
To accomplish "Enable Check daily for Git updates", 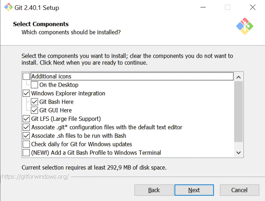I will click(26, 144).
